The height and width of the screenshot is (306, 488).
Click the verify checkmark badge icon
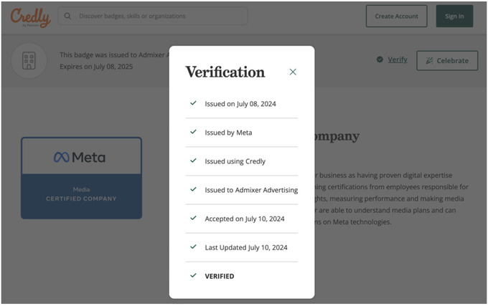pos(380,59)
